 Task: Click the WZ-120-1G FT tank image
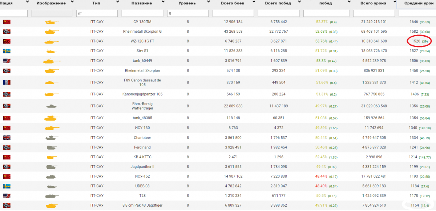tap(52, 42)
